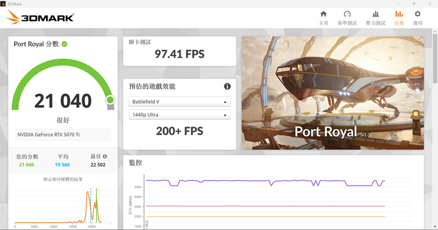Click the vertical scrollbar on the right edge
The width and height of the screenshot is (438, 230).
(x=435, y=58)
